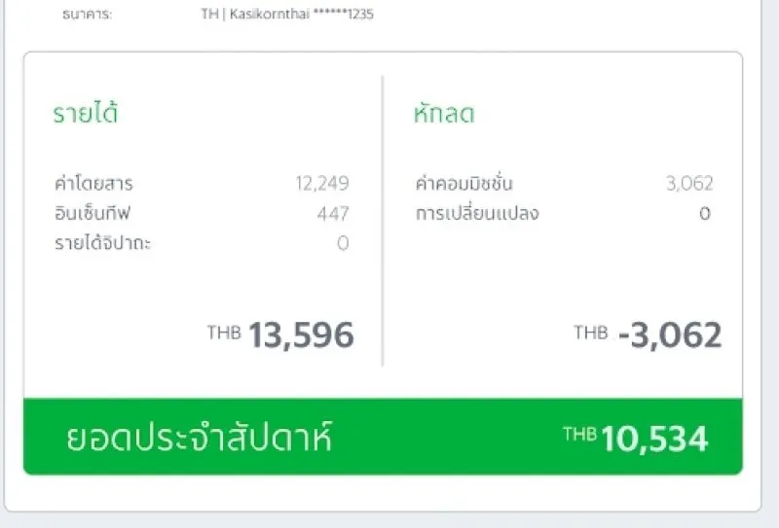Image resolution: width=779 pixels, height=528 pixels.
Task: Click the รายได้ income heading
Action: click(86, 114)
